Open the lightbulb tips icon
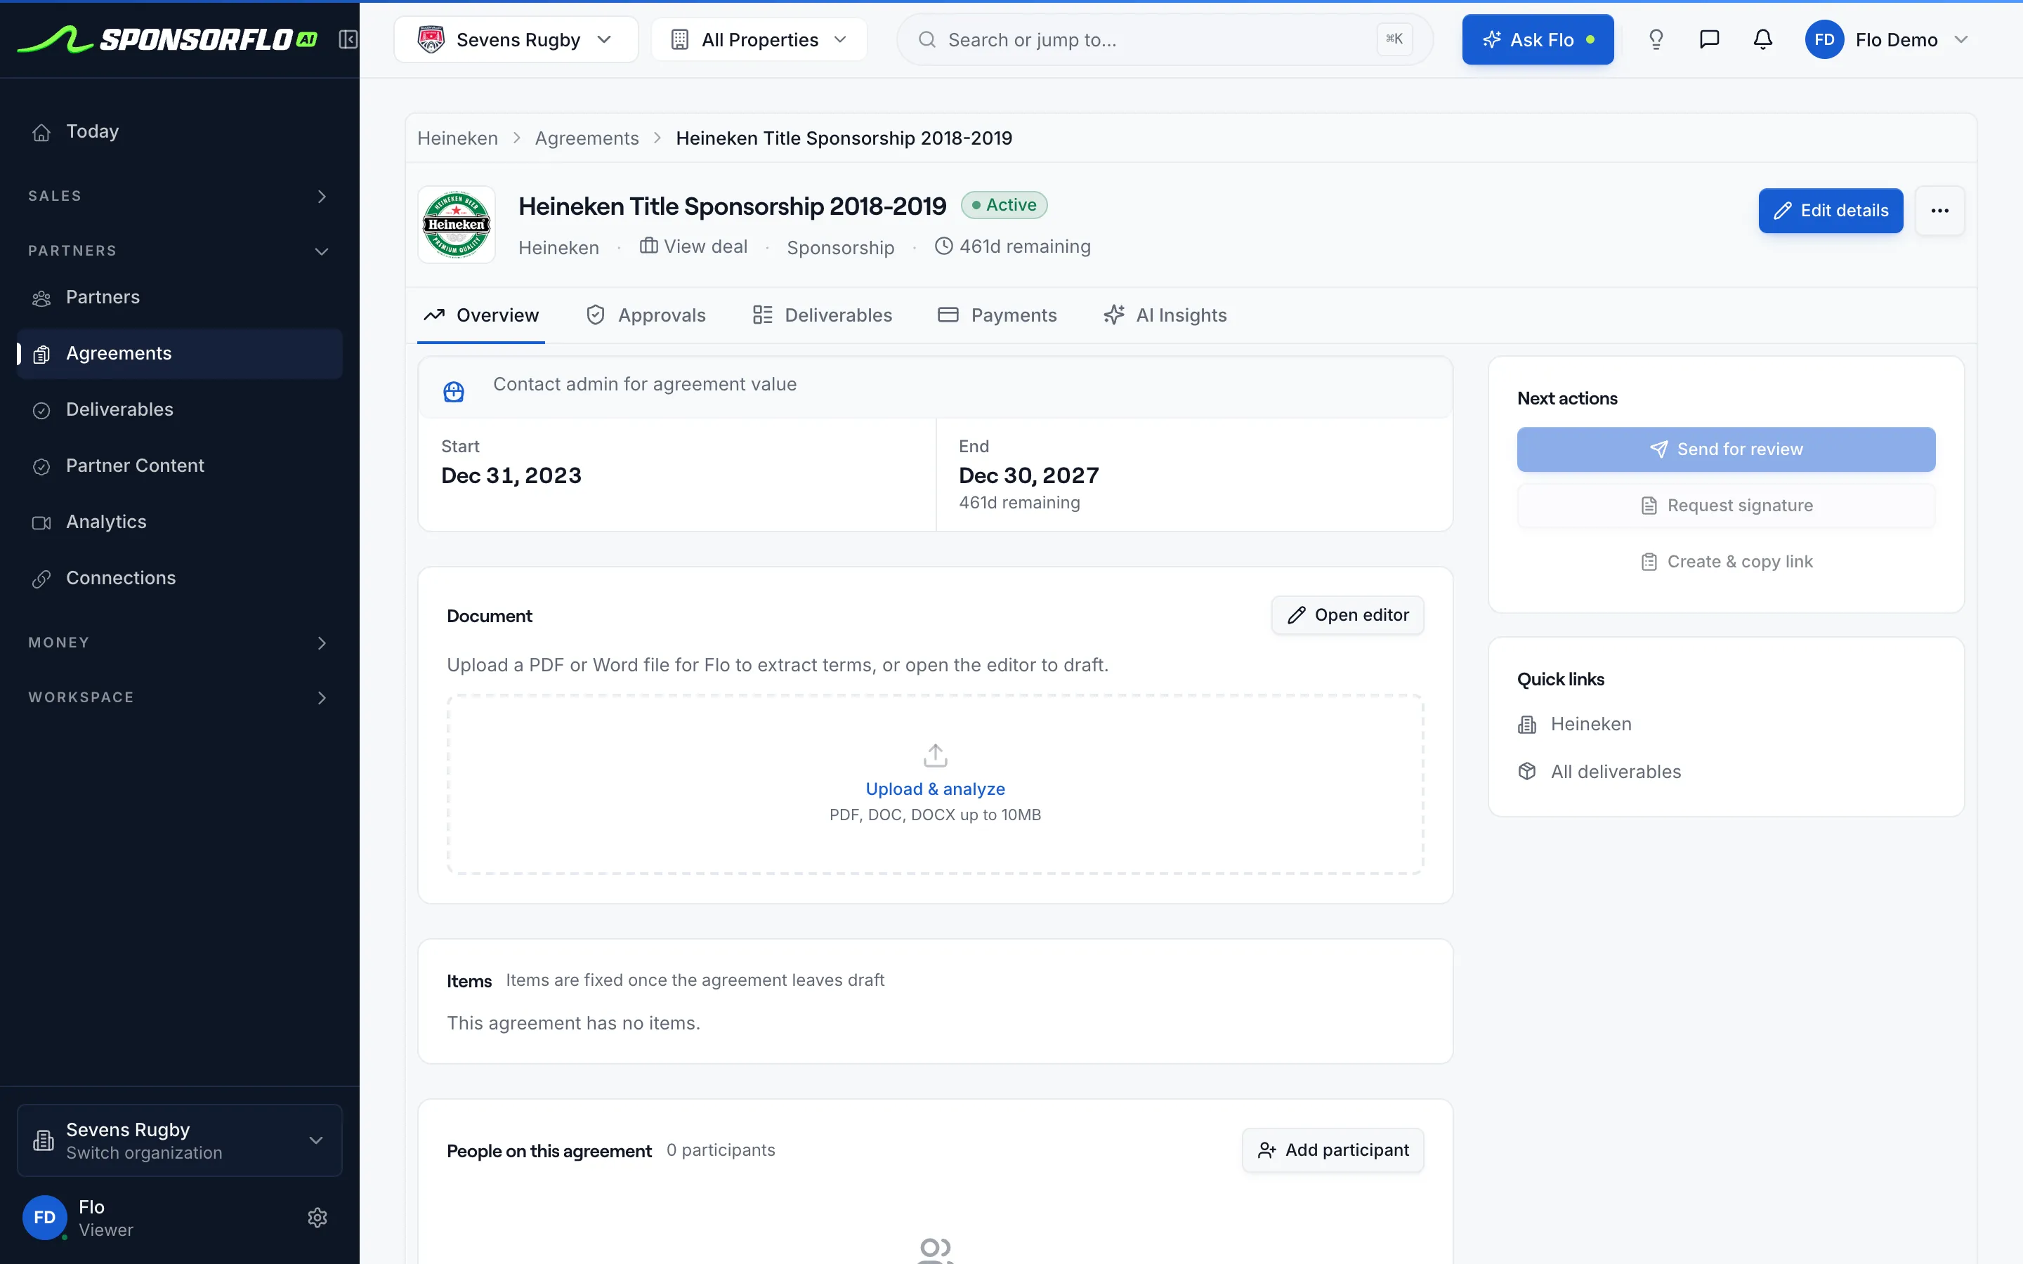The width and height of the screenshot is (2023, 1264). [x=1655, y=39]
